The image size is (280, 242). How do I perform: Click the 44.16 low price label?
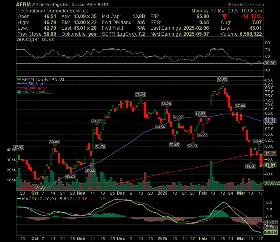pyautogui.click(x=250, y=166)
